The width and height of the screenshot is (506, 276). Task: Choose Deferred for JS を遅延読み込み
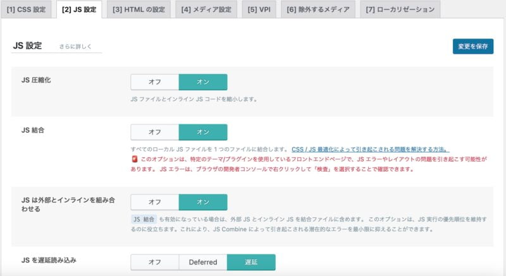click(x=202, y=262)
